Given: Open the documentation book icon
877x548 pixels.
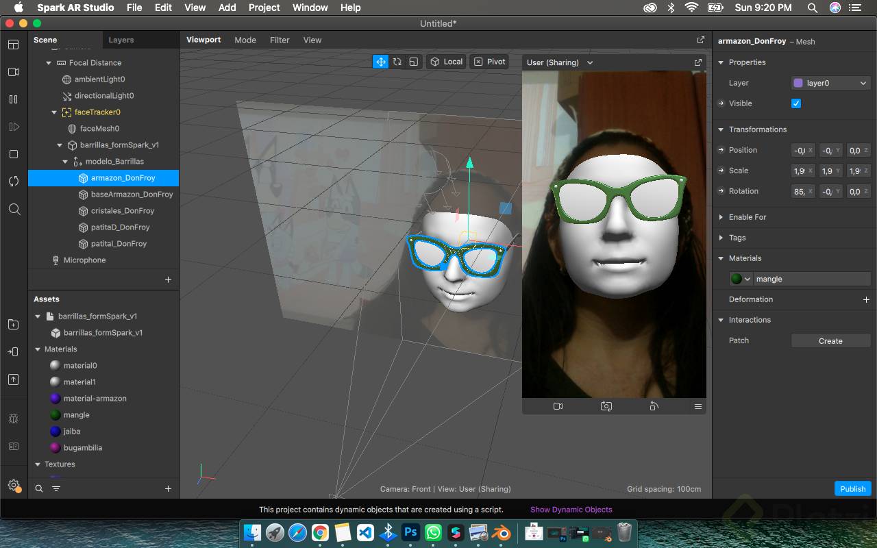Looking at the screenshot, I should click(x=14, y=446).
